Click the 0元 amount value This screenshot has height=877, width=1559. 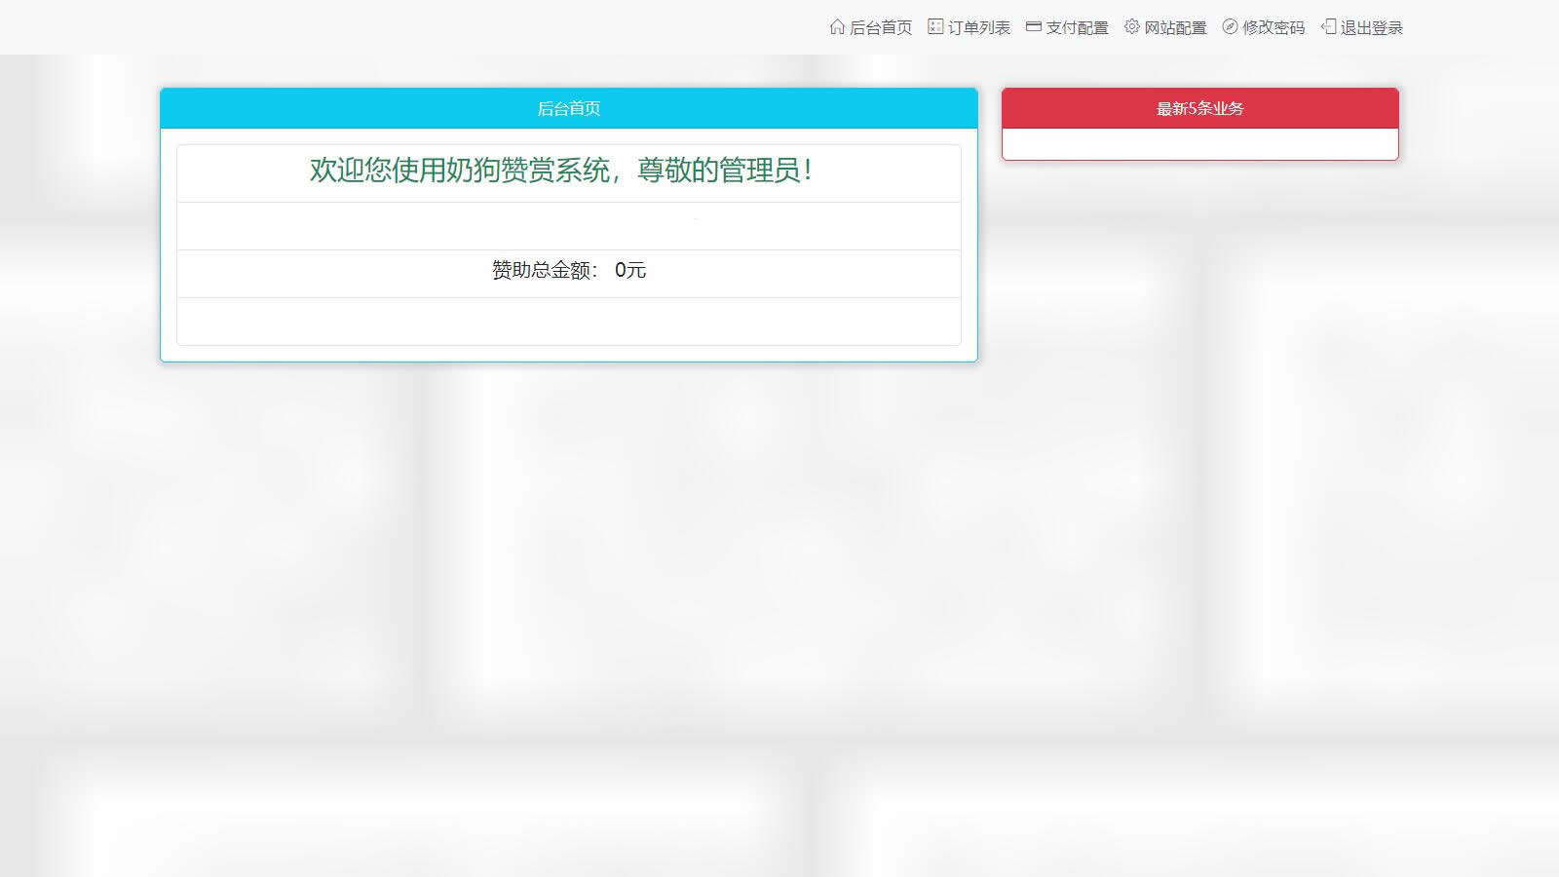pyautogui.click(x=630, y=271)
